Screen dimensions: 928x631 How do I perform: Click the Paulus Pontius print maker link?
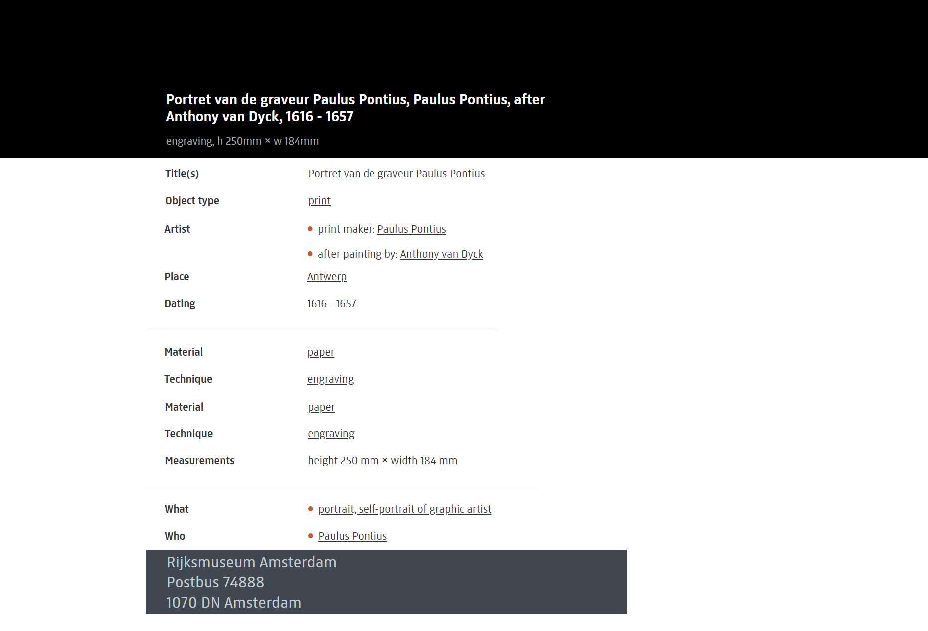click(x=411, y=229)
